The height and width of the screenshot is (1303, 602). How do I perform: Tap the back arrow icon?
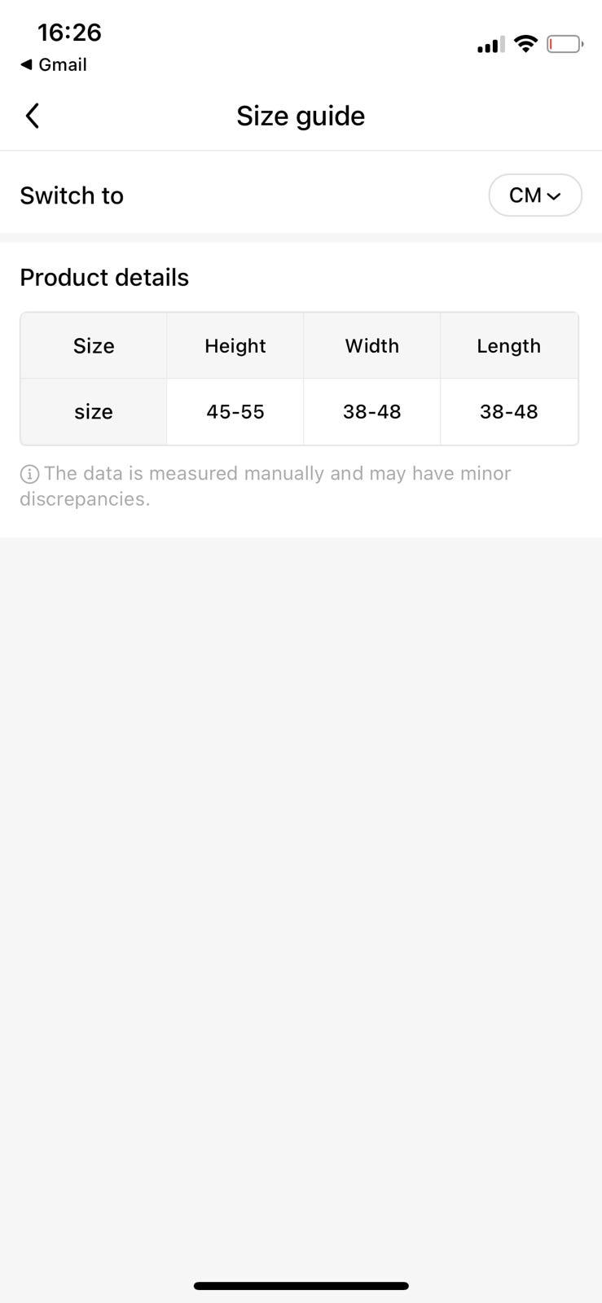pos(33,116)
